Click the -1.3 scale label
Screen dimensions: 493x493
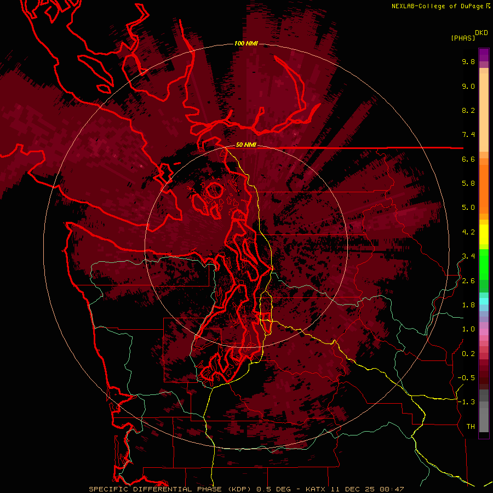coord(466,402)
